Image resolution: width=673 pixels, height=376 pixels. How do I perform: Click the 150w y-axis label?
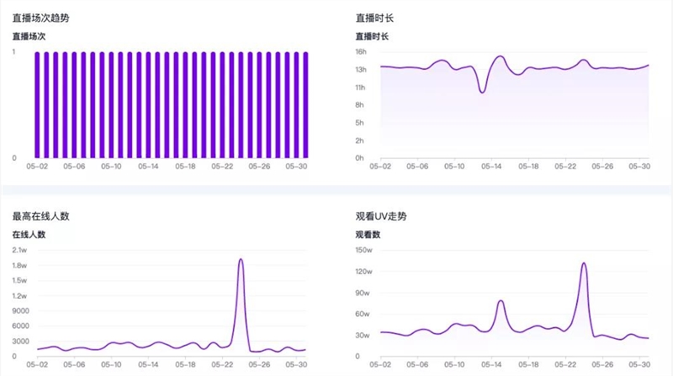coord(363,250)
